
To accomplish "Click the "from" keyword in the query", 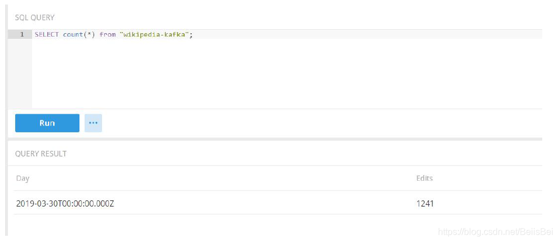I will click(107, 34).
